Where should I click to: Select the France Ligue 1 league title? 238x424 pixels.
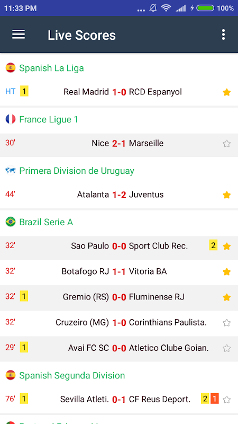pyautogui.click(x=49, y=119)
